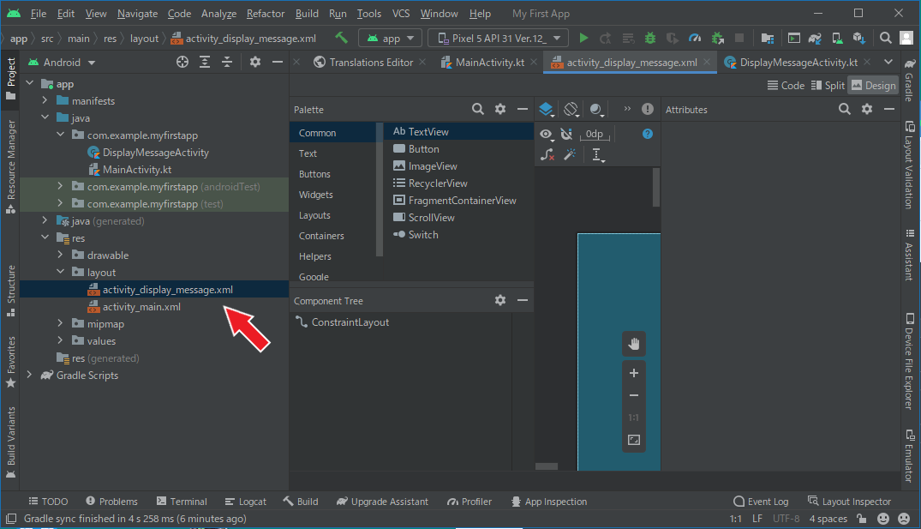The width and height of the screenshot is (921, 529).
Task: Expand the Gradle Scripts tree node
Action: 28,376
